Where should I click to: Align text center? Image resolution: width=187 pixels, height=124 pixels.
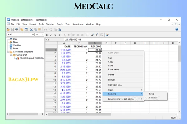pos(78,35)
